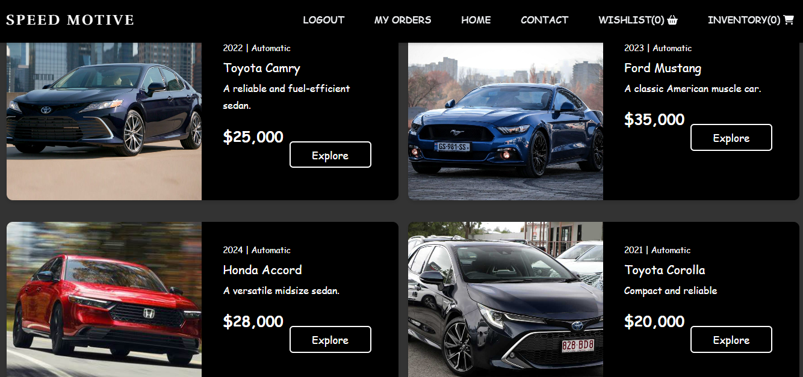Viewport: 803px width, 377px height.
Task: Open WISHLIST(0) text link
Action: click(x=631, y=20)
